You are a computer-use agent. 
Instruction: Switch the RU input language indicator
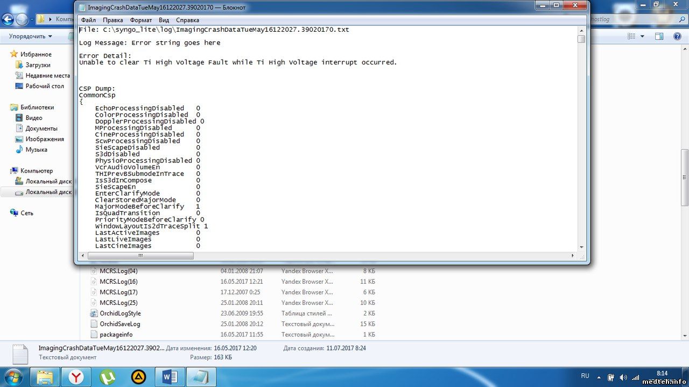585,376
